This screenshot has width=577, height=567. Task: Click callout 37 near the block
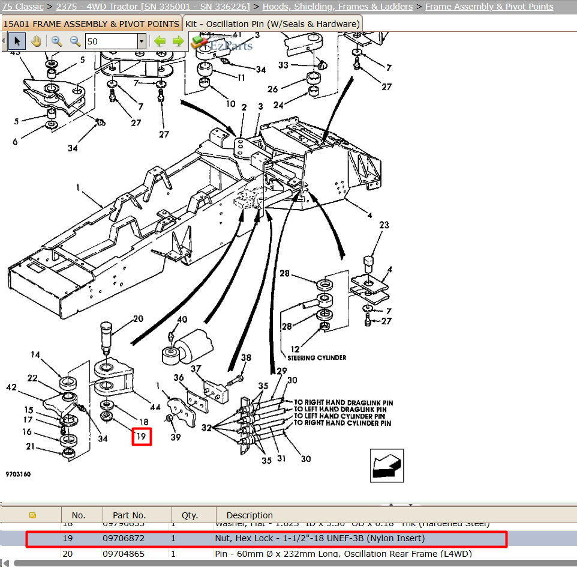196,369
